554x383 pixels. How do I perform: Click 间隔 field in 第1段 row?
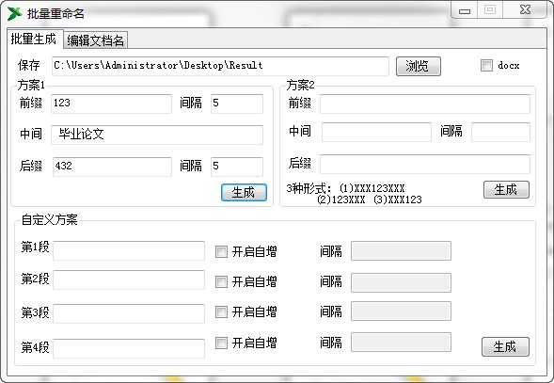401,250
